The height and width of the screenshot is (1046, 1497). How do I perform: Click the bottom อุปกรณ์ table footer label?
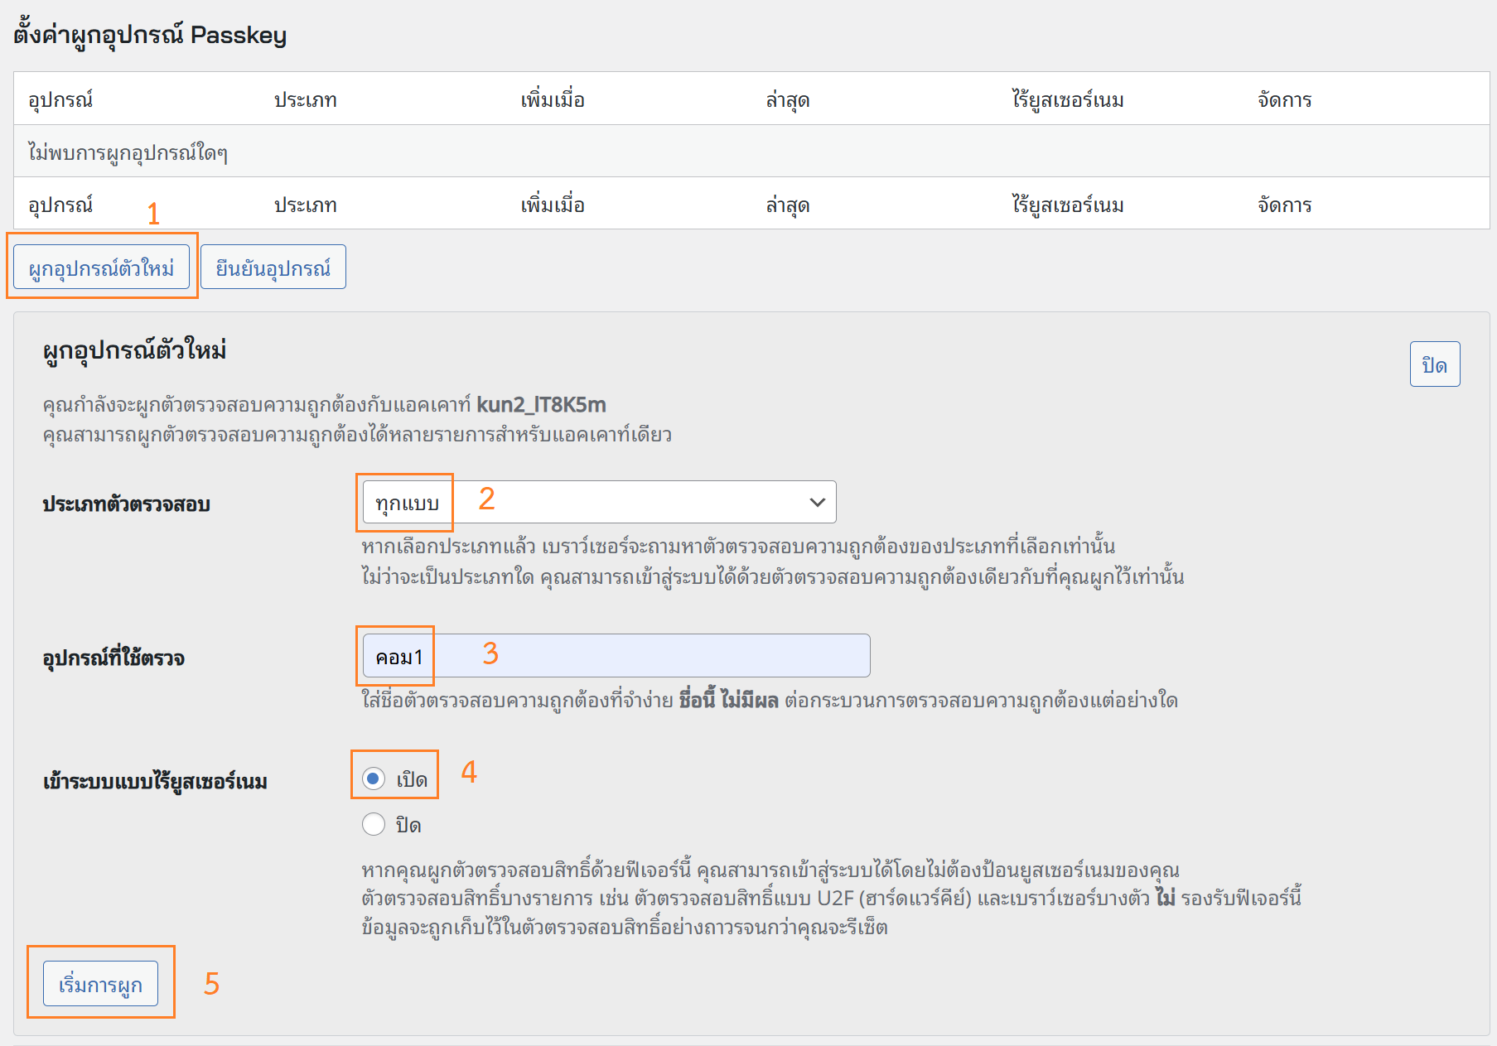click(x=60, y=205)
